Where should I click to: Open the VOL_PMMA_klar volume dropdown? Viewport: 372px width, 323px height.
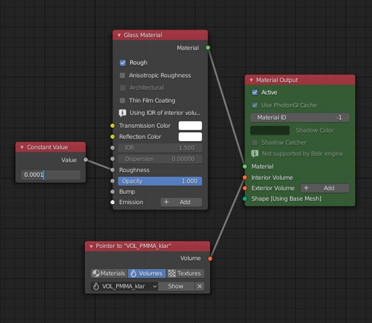[125, 286]
